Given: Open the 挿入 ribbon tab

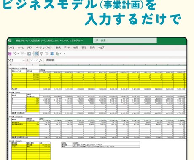Looking at the screenshot, I should [30, 48].
